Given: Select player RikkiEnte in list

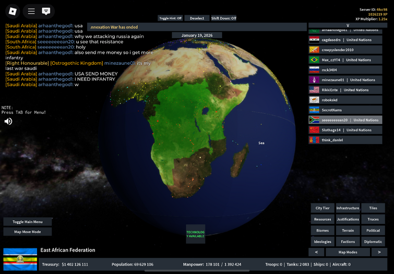Looking at the screenshot, I should point(345,90).
